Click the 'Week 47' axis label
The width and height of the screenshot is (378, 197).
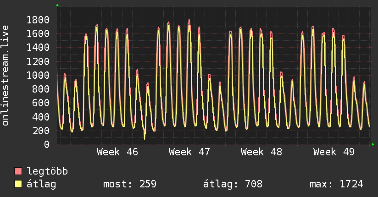pos(189,152)
